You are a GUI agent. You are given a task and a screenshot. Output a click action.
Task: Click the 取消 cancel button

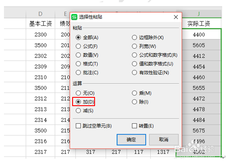click(164, 139)
